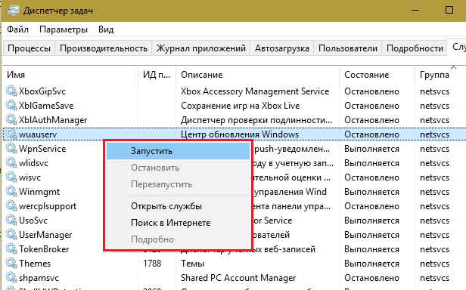Click Остановлено status in wuauserv row
The height and width of the screenshot is (290, 466).
coord(371,134)
